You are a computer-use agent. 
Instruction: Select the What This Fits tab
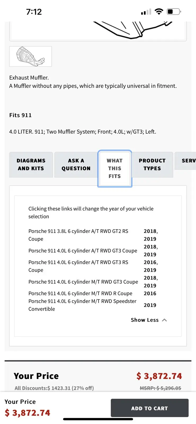(x=115, y=169)
